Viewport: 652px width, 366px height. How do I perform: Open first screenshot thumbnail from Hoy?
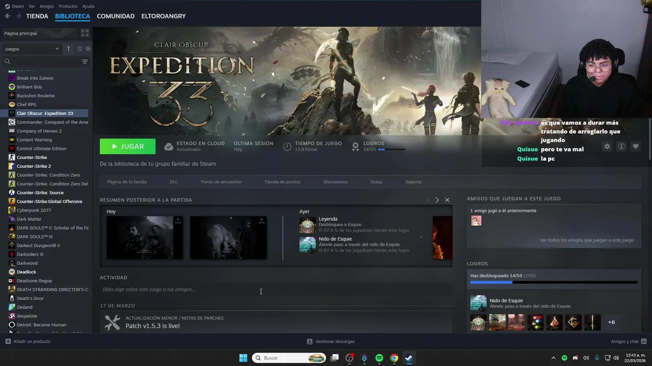pos(145,237)
